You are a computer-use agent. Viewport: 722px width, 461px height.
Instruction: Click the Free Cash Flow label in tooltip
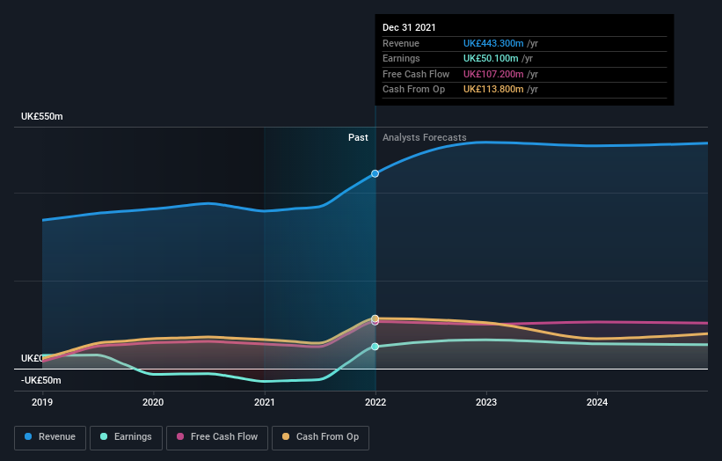pos(416,74)
